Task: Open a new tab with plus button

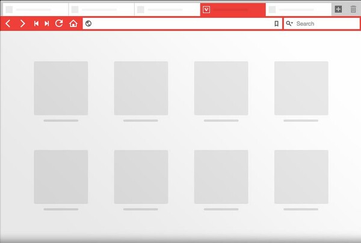Action: pyautogui.click(x=338, y=10)
